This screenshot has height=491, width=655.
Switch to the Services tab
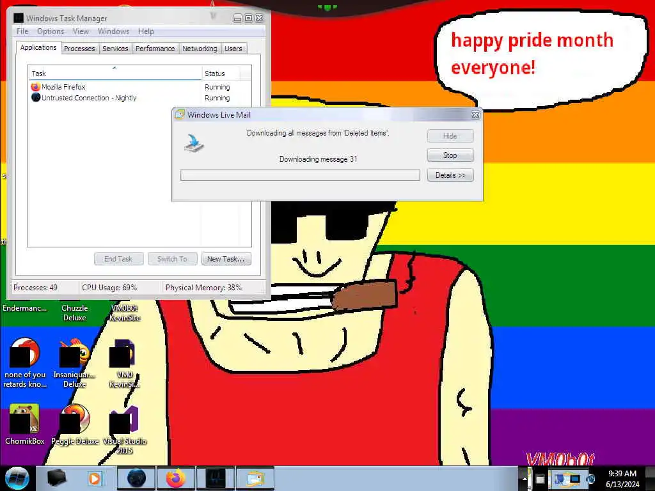point(115,49)
